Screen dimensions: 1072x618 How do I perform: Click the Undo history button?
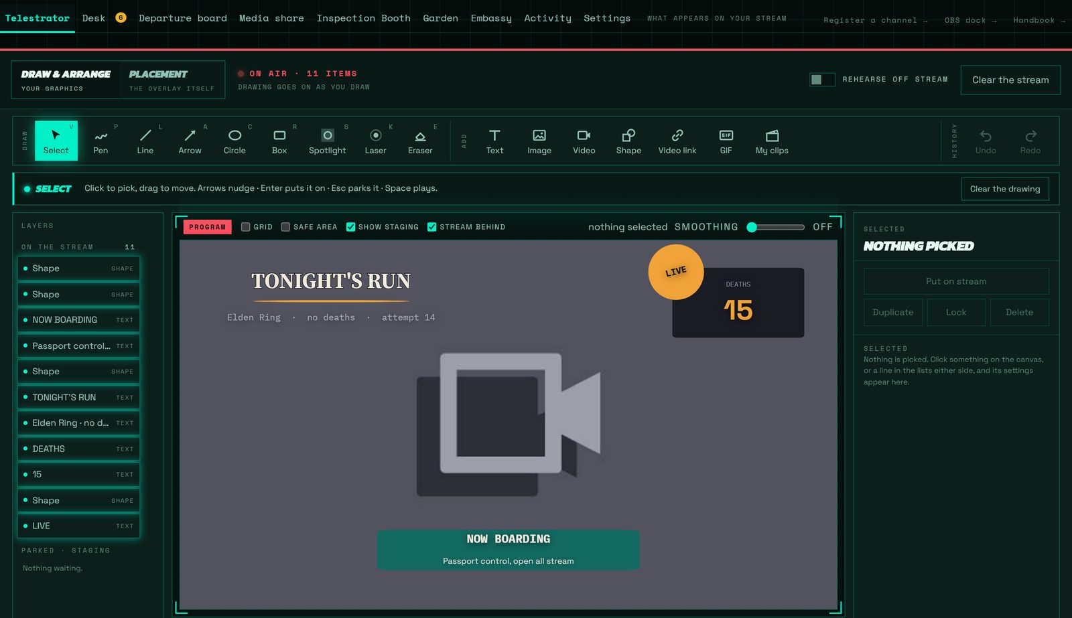(986, 141)
